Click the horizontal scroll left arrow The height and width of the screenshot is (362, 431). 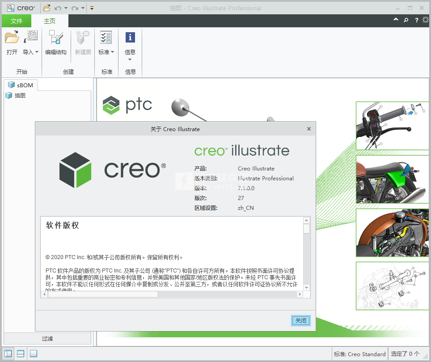(x=45, y=294)
